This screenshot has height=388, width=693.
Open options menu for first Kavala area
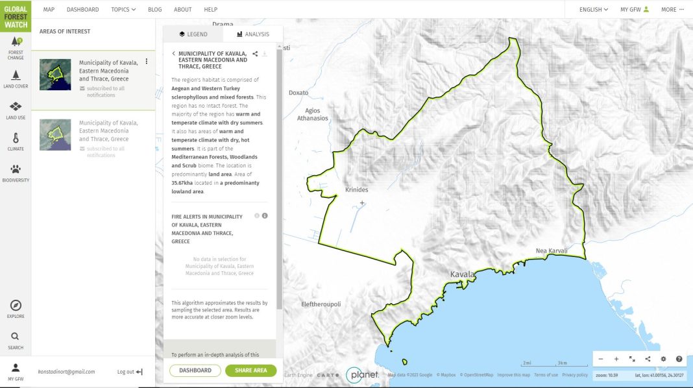click(x=147, y=62)
